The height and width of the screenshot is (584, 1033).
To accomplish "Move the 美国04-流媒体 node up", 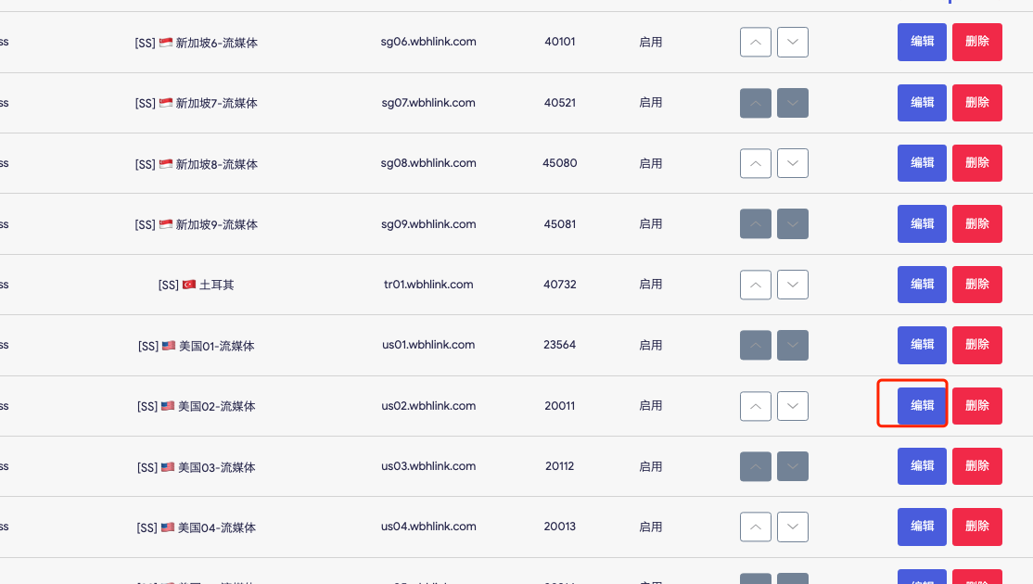I will 755,527.
